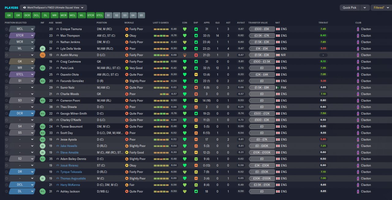This screenshot has height=200, width=392.
Task: Click the Slt status icon for Lyle Della Verde
Action: 43,48
